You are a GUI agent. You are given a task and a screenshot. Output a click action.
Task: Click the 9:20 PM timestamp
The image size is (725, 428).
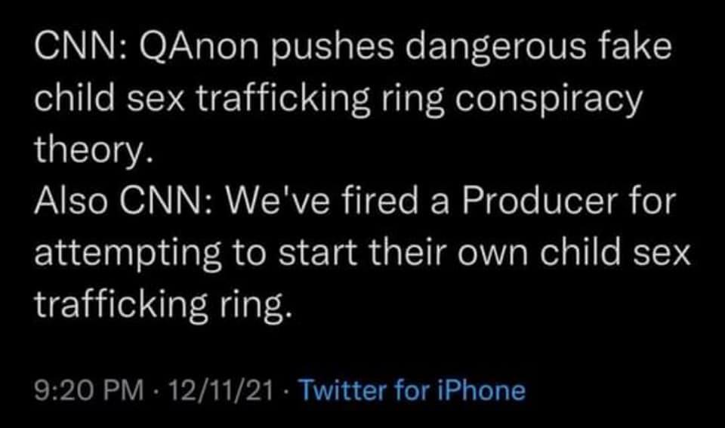coord(89,390)
